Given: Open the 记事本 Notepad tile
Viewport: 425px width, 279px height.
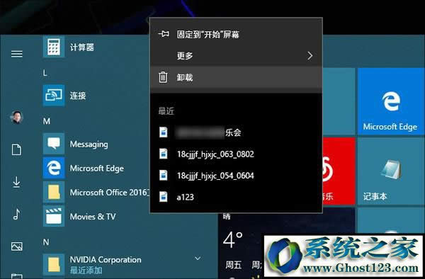Looking at the screenshot, I should pos(391,171).
